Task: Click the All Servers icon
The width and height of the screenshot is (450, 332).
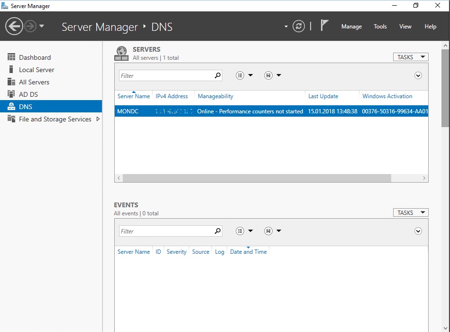Action: (x=11, y=82)
